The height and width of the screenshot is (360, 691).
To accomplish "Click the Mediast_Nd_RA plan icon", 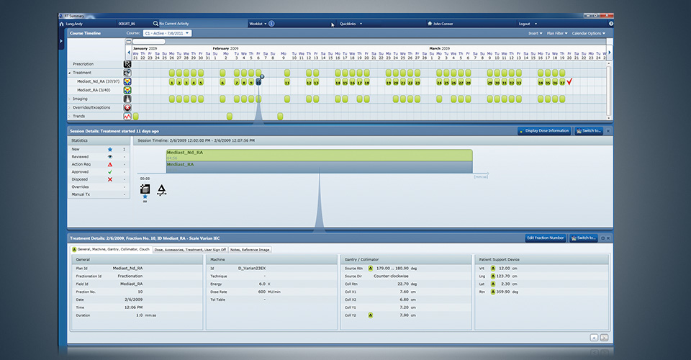I will (x=127, y=82).
